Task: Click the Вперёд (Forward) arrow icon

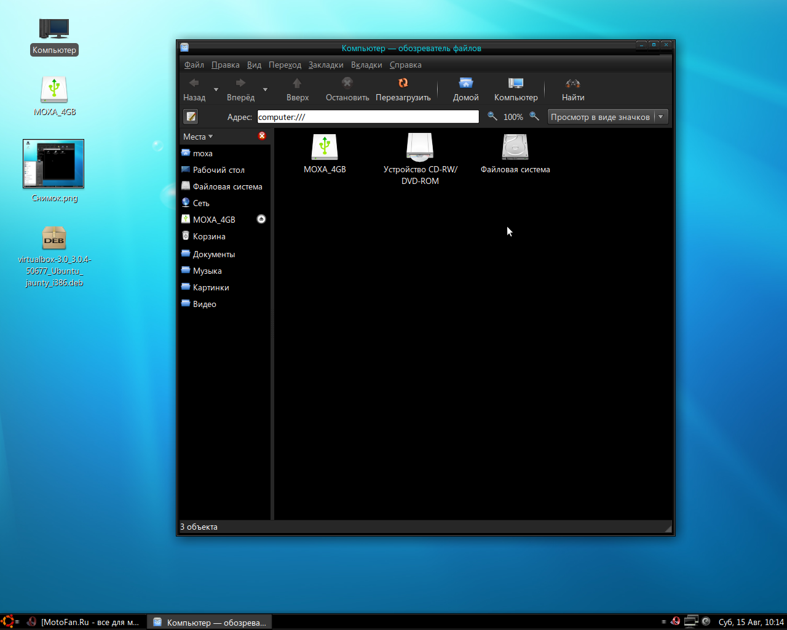Action: (x=240, y=83)
